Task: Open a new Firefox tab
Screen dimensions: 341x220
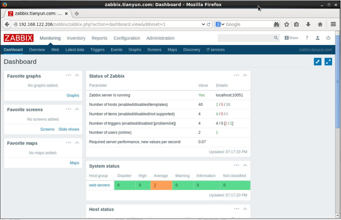Action: [x=77, y=14]
